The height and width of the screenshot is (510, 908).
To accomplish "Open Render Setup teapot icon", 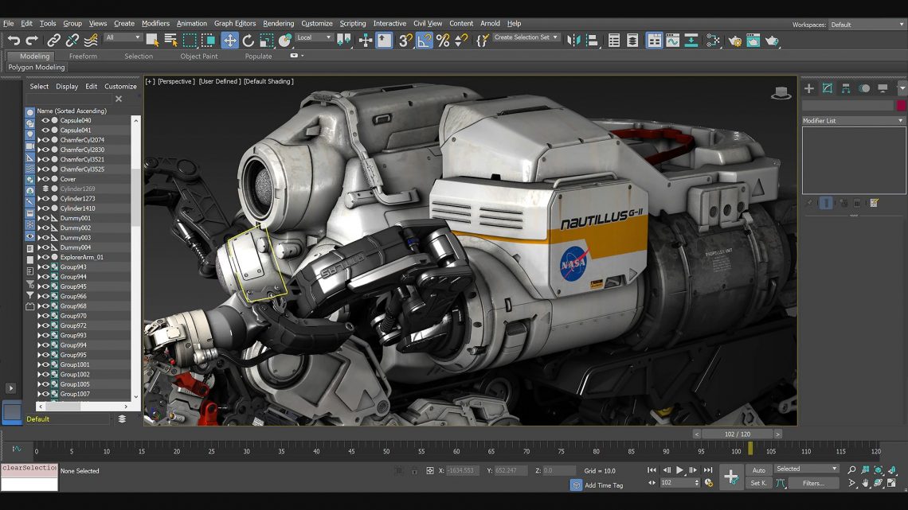I will pyautogui.click(x=734, y=41).
